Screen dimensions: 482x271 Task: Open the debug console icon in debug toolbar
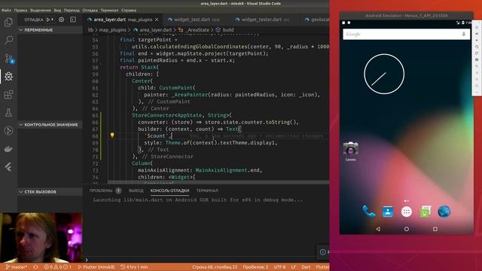tap(73, 20)
